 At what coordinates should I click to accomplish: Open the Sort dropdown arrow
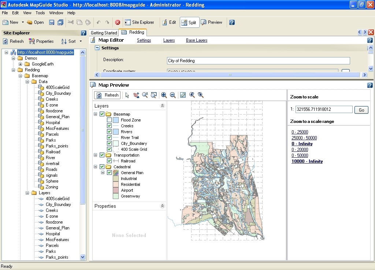pyautogui.click(x=81, y=41)
